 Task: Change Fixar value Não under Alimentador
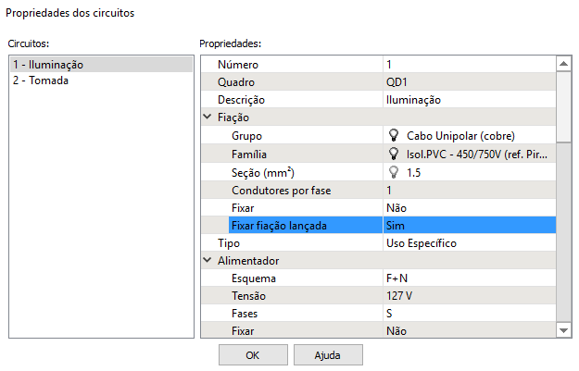[468, 330]
